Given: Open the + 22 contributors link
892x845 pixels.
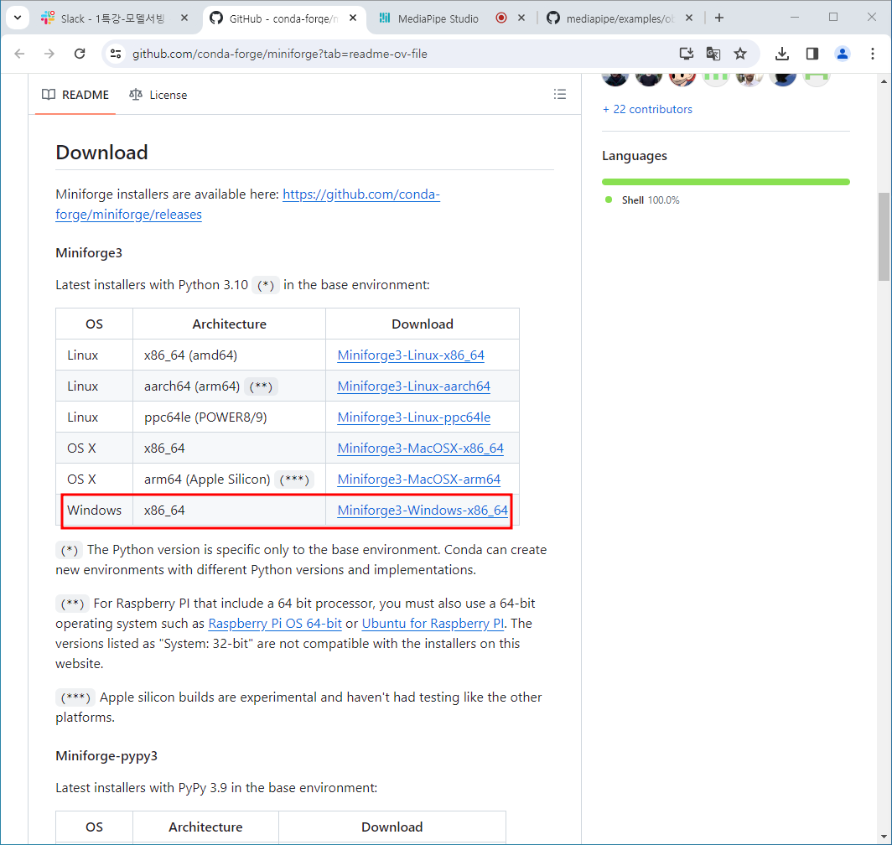Looking at the screenshot, I should pos(647,109).
